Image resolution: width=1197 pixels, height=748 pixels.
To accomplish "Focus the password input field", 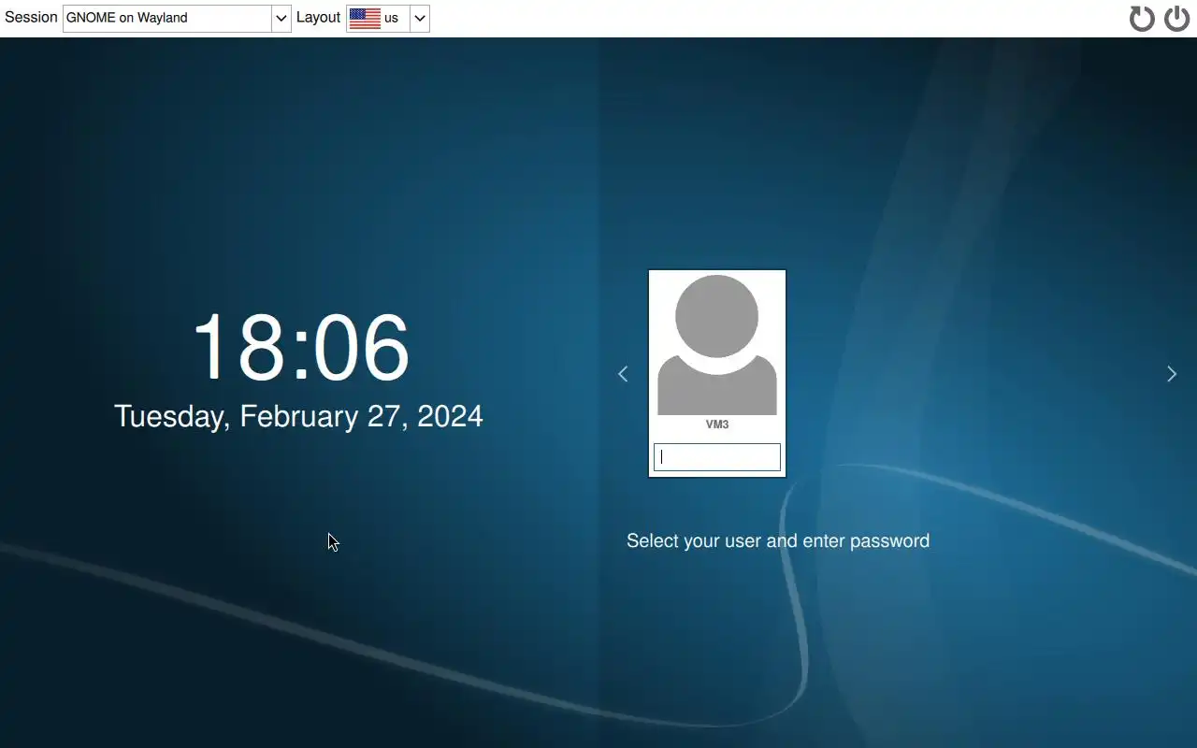I will tap(717, 457).
